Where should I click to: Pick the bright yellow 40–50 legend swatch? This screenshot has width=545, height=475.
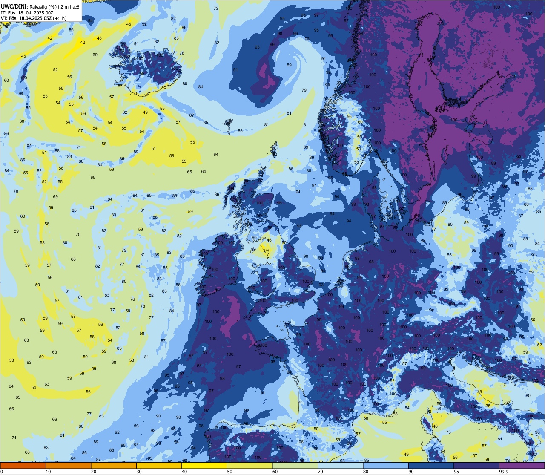(x=204, y=465)
